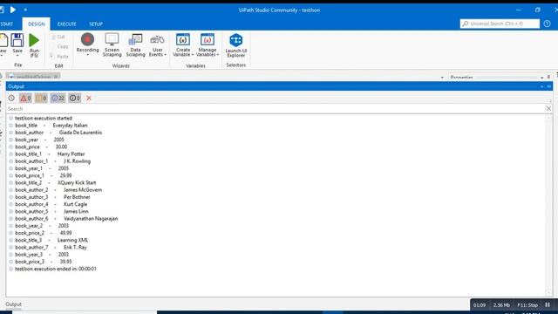Image resolution: width=558 pixels, height=314 pixels.
Task: Open Properties panel dropdown arrow
Action: pos(542,78)
